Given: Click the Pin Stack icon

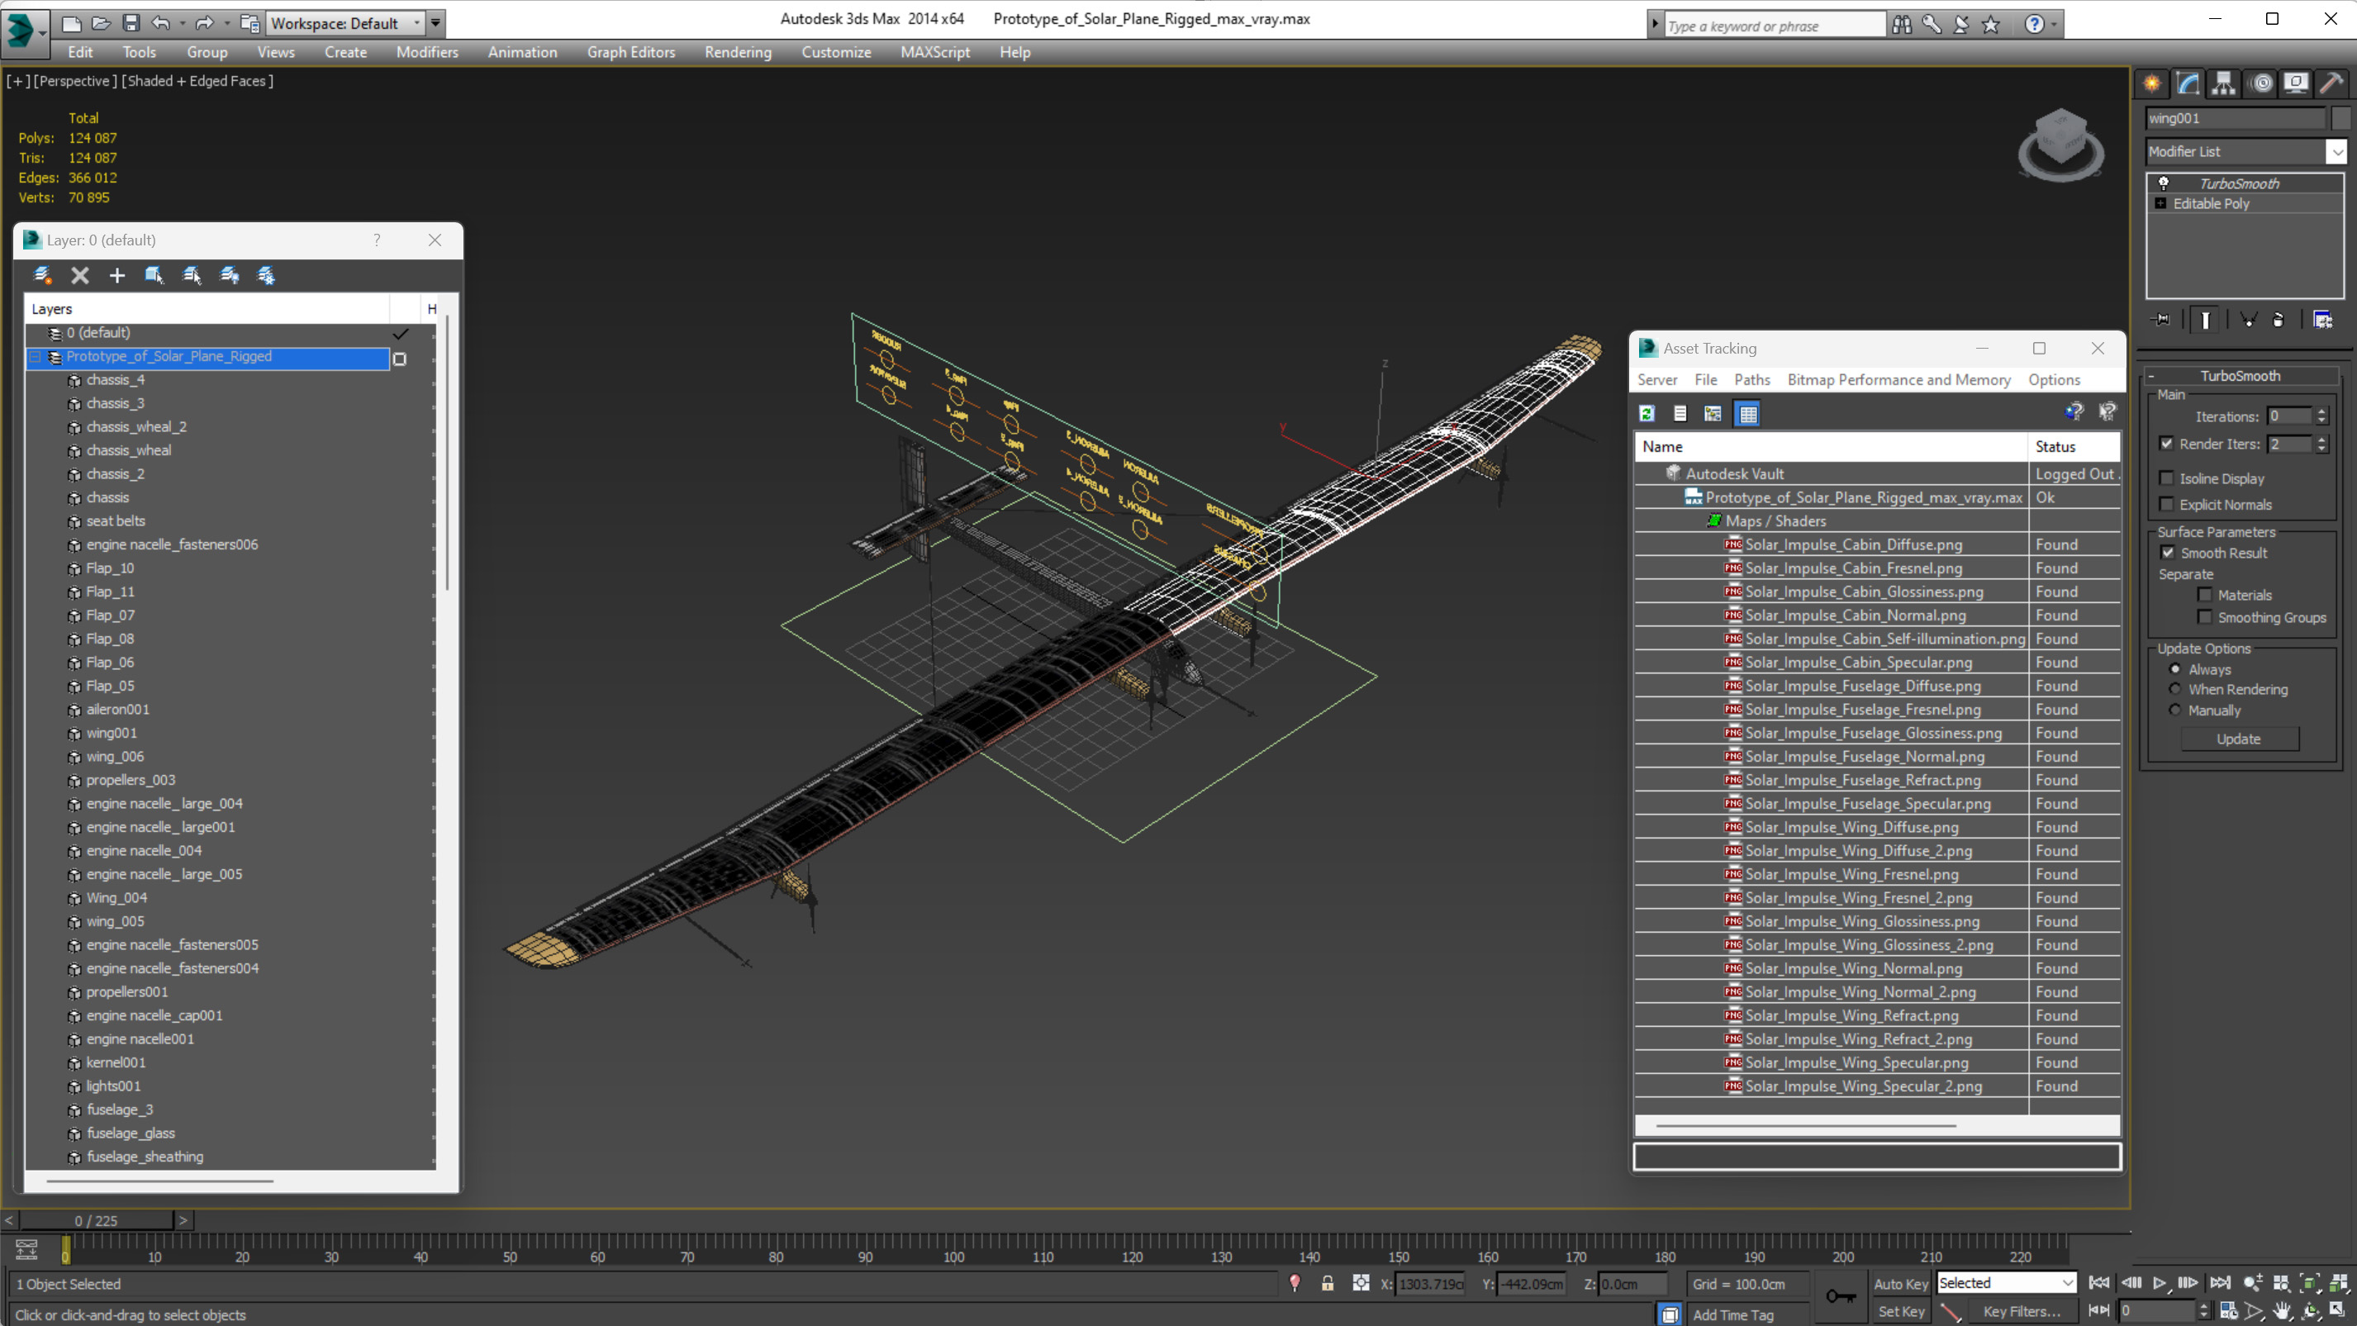Looking at the screenshot, I should click(2160, 320).
